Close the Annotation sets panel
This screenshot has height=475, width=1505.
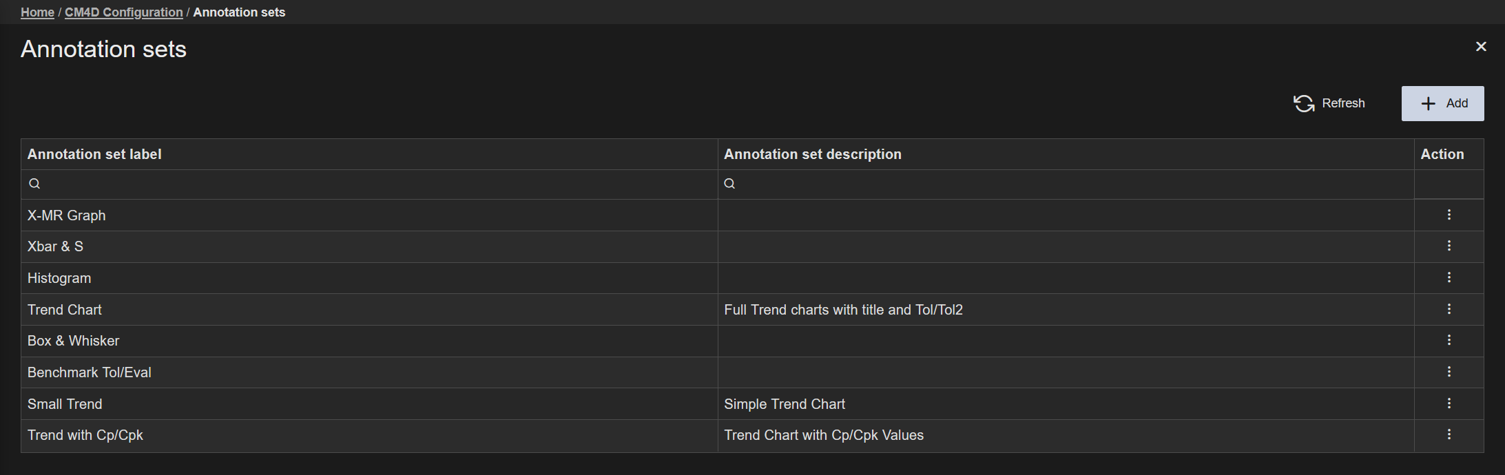click(1481, 47)
